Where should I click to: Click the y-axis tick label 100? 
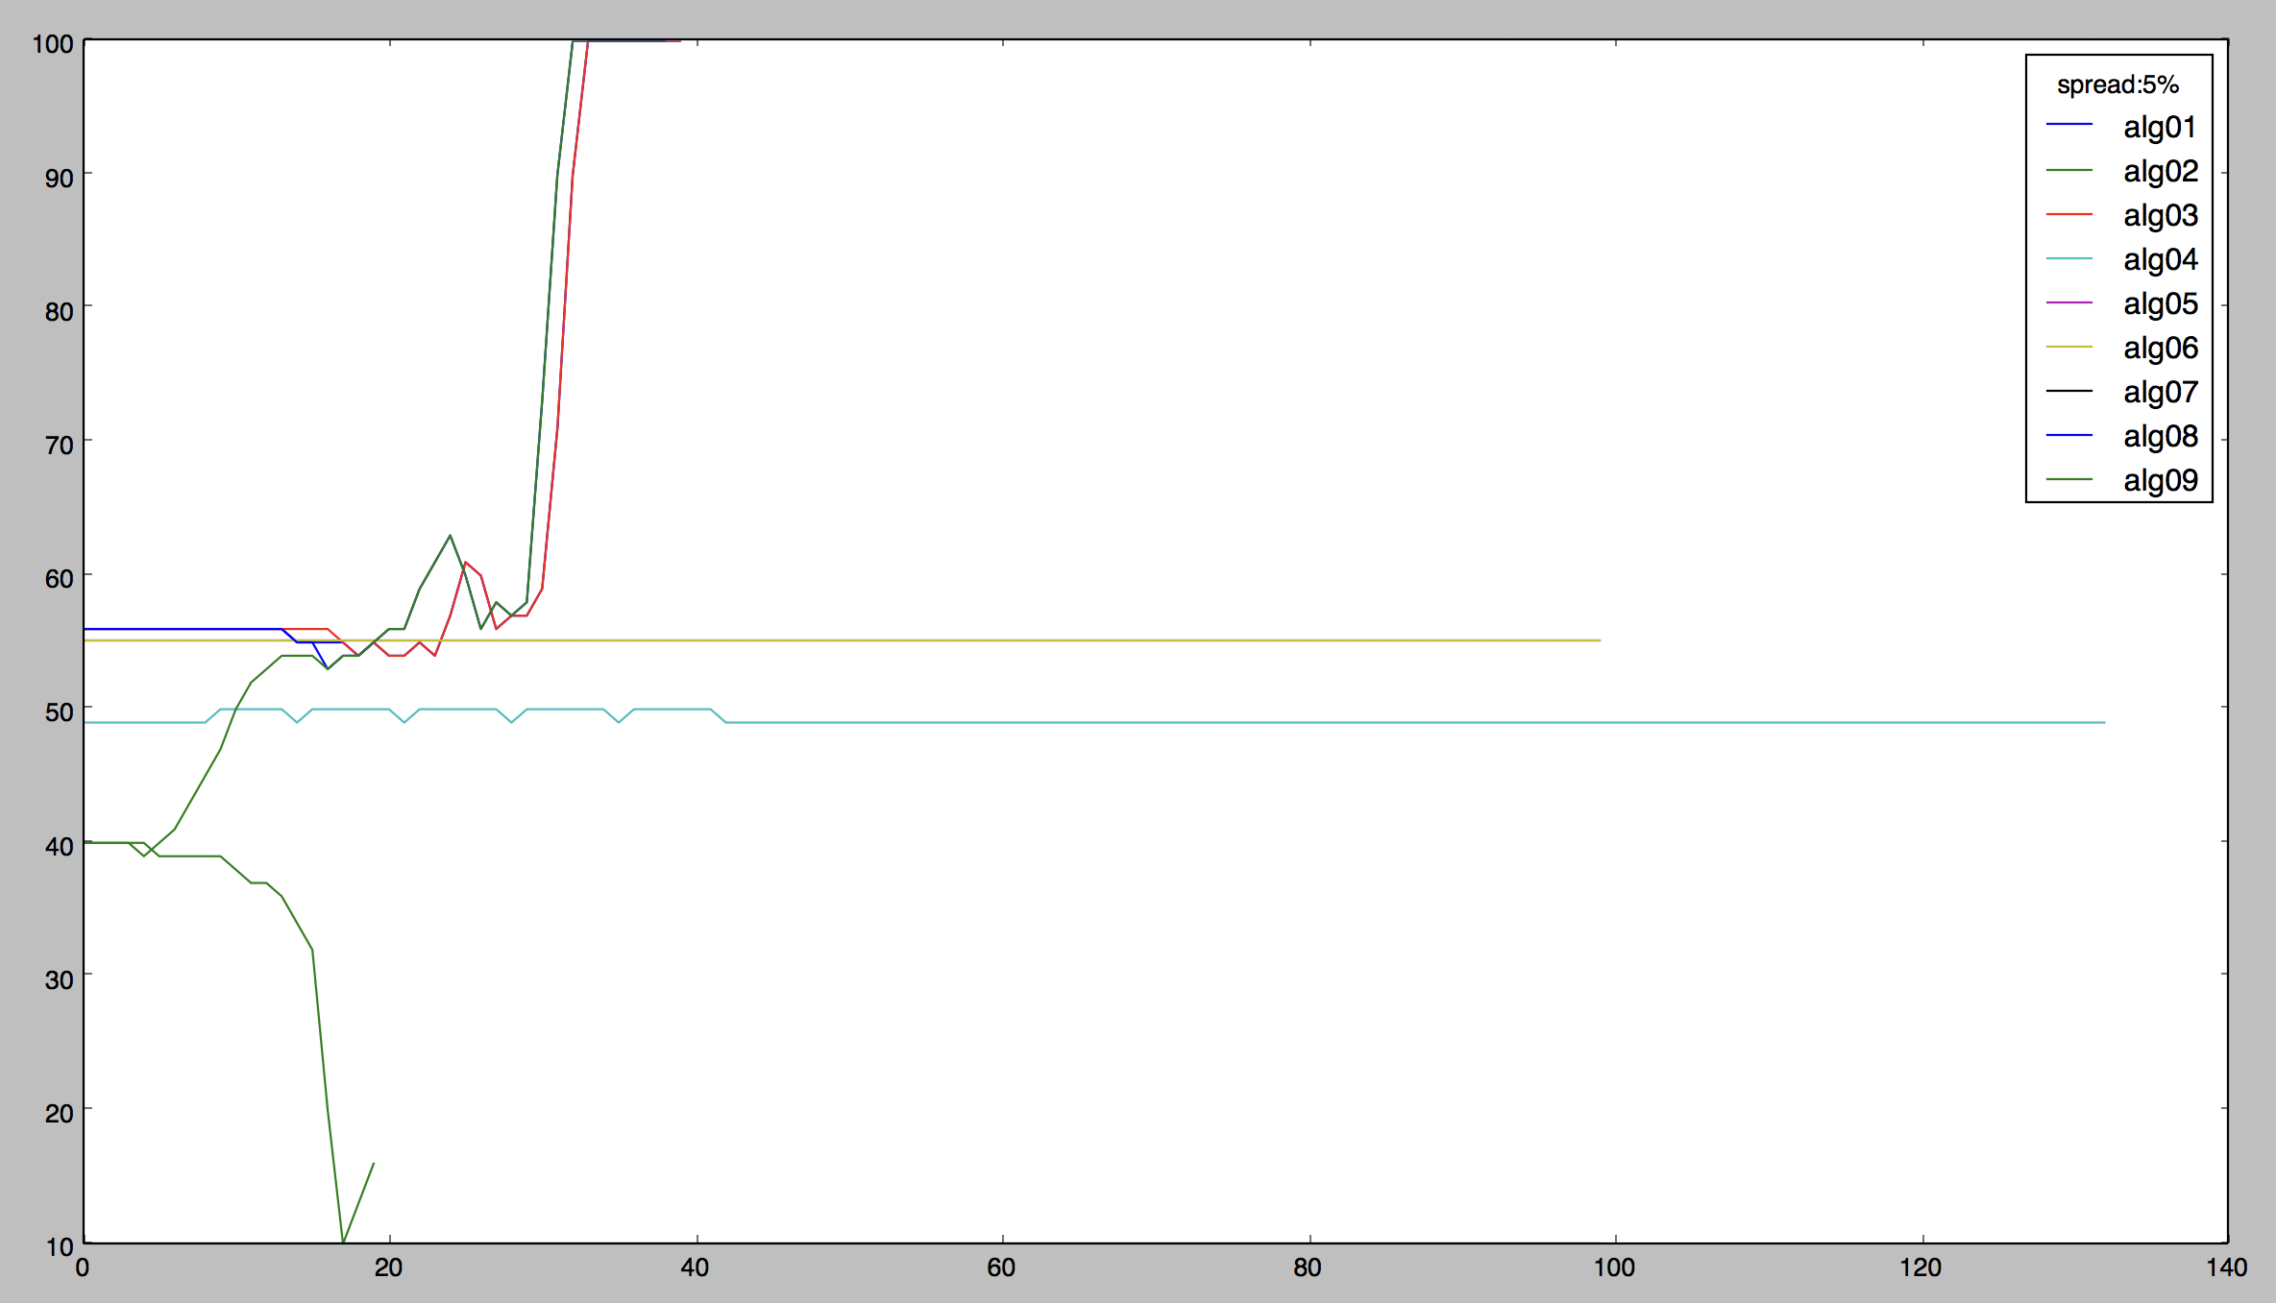pos(53,44)
